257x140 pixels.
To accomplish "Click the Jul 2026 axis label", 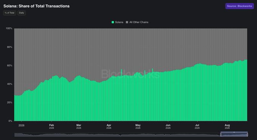I will point(197,126).
